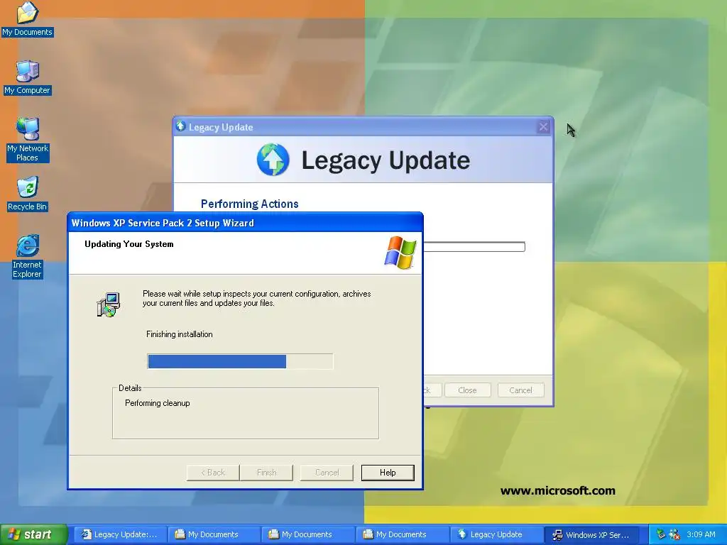Switch to Legacy Update: Internet Explorer taskbar button
Viewport: 727px width, 545px height.
(119, 534)
